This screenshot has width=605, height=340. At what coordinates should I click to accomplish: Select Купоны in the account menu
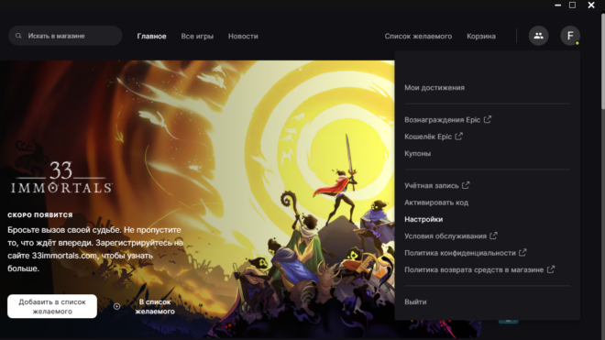(417, 154)
